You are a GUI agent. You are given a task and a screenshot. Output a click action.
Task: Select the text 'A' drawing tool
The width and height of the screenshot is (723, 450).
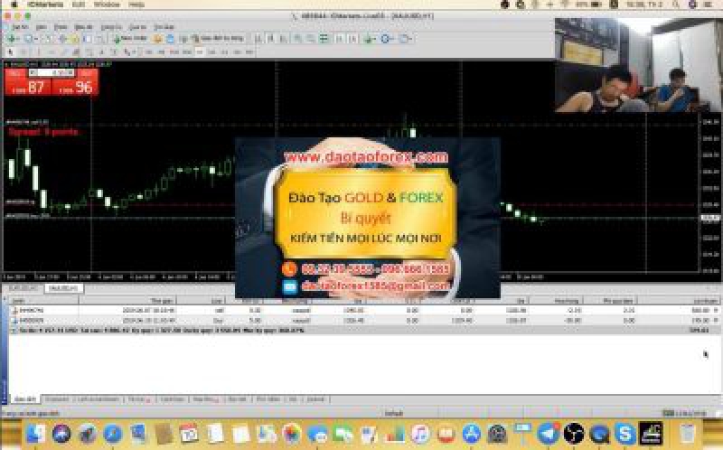click(x=102, y=52)
